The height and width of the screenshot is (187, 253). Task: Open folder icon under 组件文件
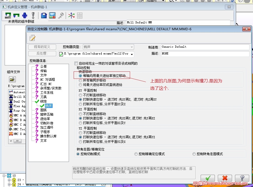tap(12, 79)
